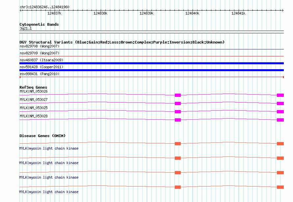The height and width of the screenshot is (202, 293).
Task: Click the thick blue bar of nsv460837
Action: pyautogui.click(x=151, y=63)
